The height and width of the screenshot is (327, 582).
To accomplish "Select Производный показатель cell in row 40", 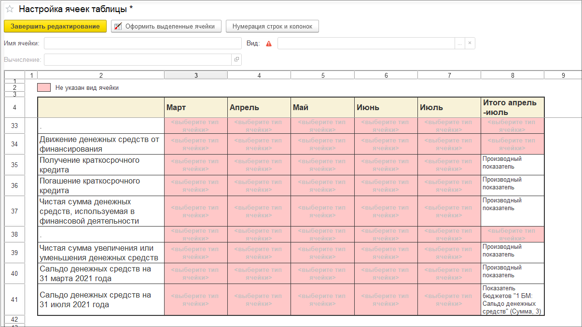I will (x=513, y=273).
